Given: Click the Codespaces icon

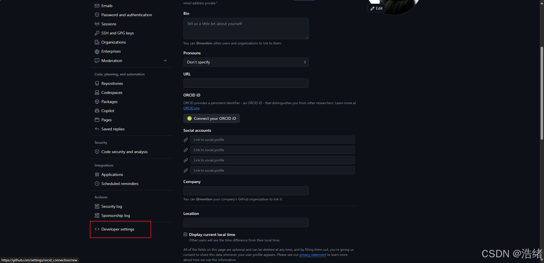Looking at the screenshot, I should [97, 93].
